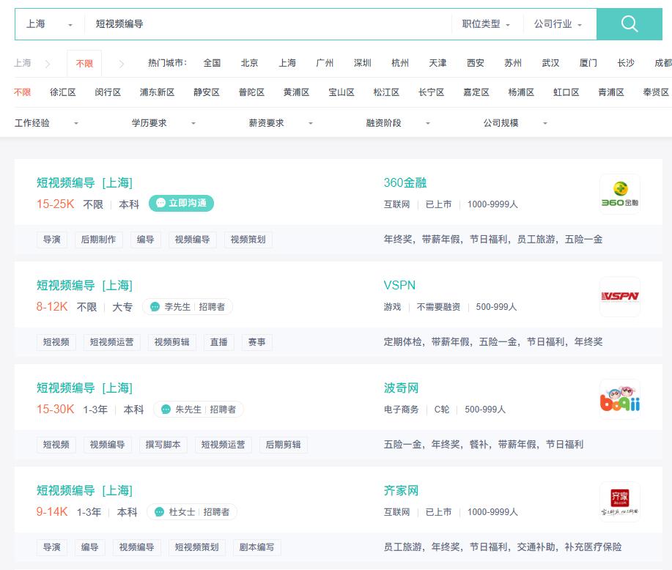Click chat icon next to 杜女士 recruiter
This screenshot has width=672, height=570.
(159, 512)
